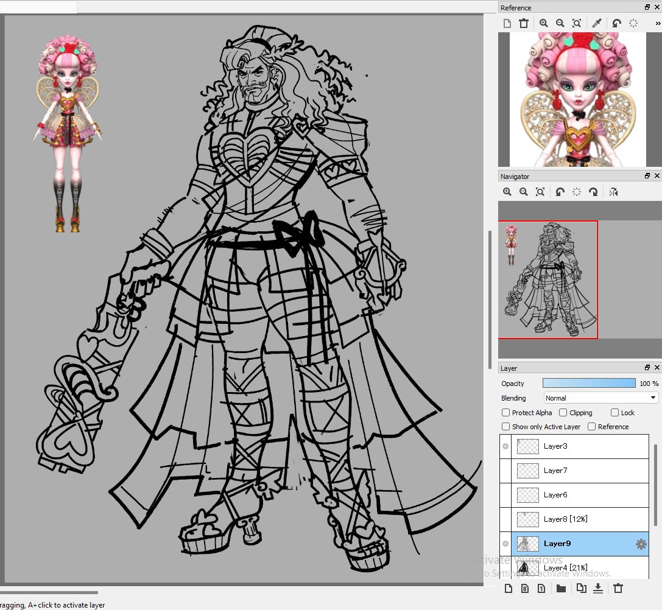This screenshot has height=610, width=662.
Task: Zoom out using the Navigator panel
Action: tap(524, 192)
